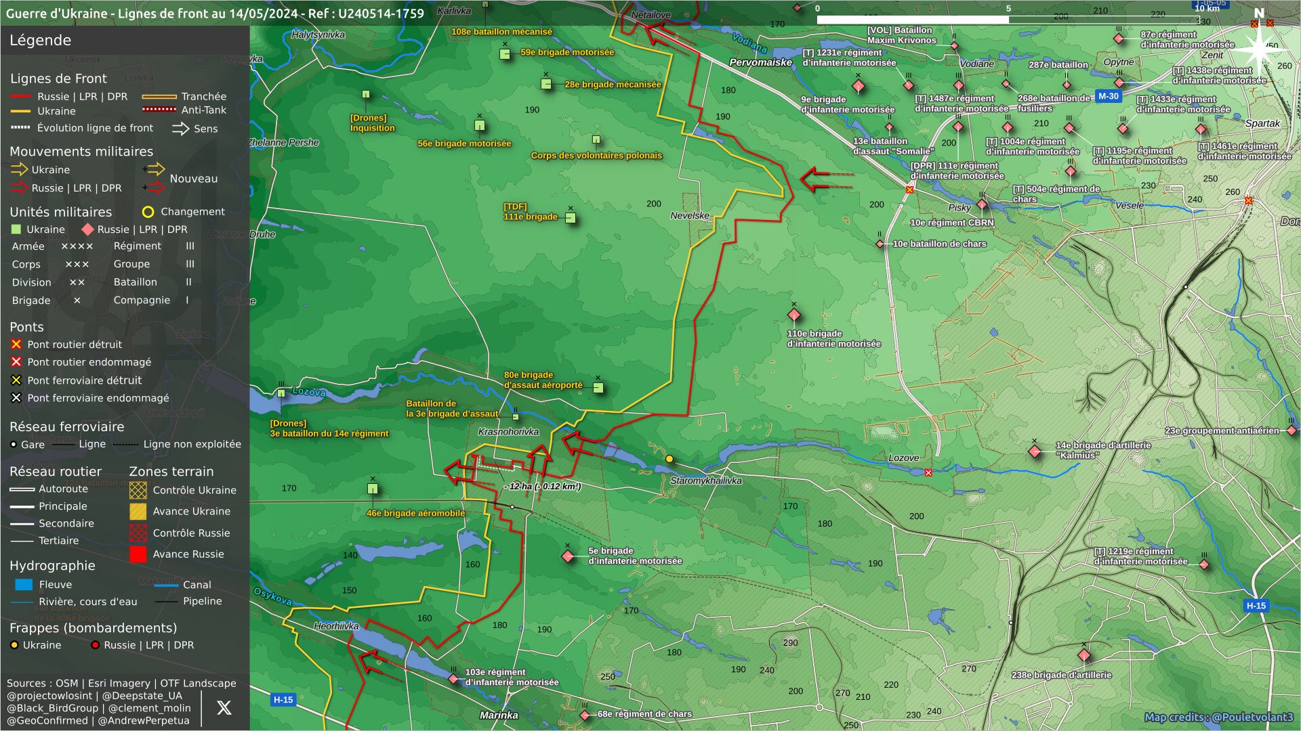Image resolution: width=1301 pixels, height=731 pixels.
Task: Click the 80e brigade d'assaut aéroporté marker
Action: point(598,388)
